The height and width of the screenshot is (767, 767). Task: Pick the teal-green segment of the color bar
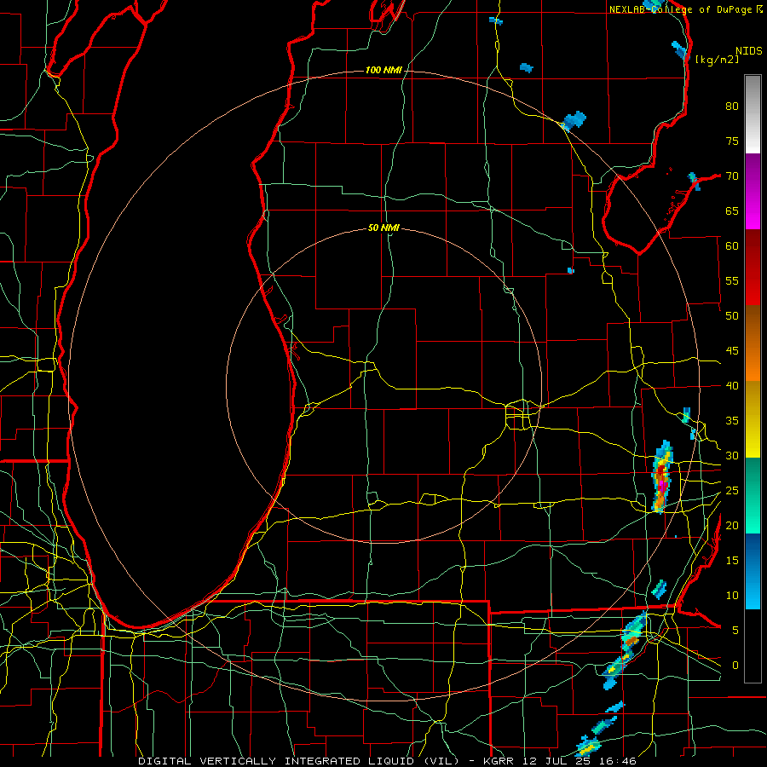pyautogui.click(x=753, y=495)
